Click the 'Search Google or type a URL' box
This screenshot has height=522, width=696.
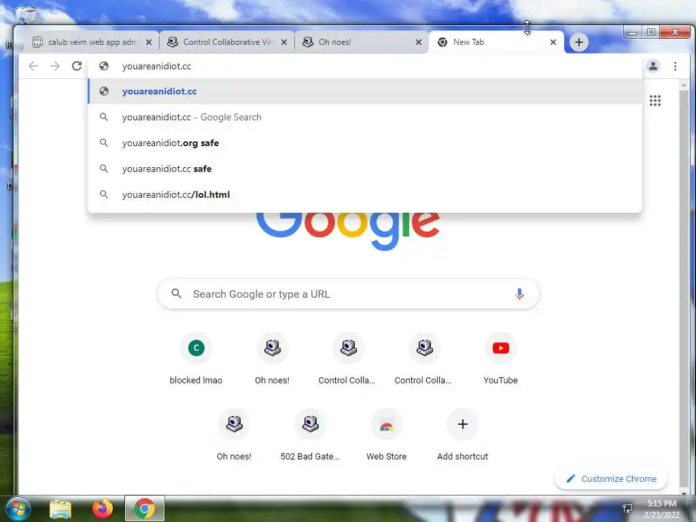click(x=349, y=294)
